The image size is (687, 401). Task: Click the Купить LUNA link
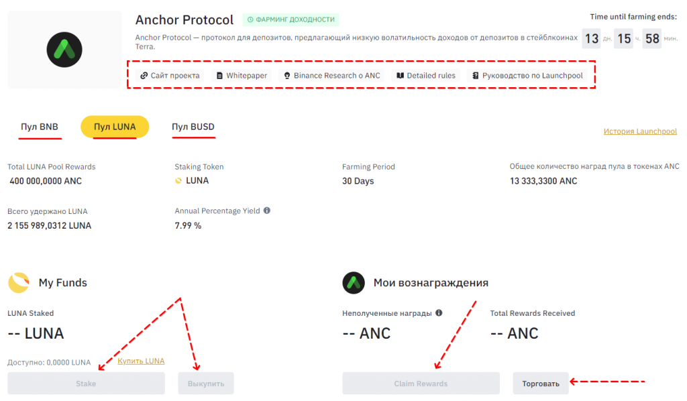point(141,361)
